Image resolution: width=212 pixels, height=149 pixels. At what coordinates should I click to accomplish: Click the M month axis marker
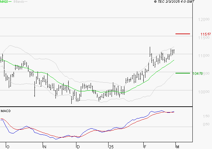[x=178, y=147]
